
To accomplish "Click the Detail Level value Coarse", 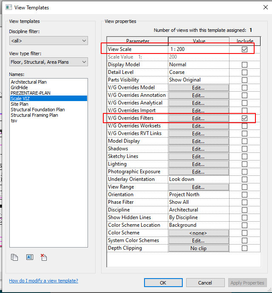I will (x=198, y=72).
